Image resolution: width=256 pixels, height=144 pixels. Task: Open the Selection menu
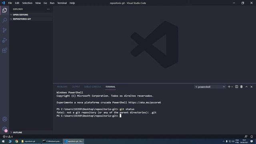(27, 3)
